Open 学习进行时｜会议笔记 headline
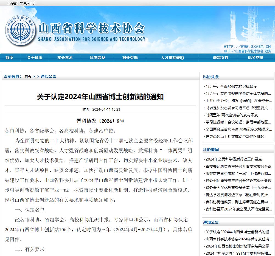This screenshot has width=275, height=256. click(238, 122)
